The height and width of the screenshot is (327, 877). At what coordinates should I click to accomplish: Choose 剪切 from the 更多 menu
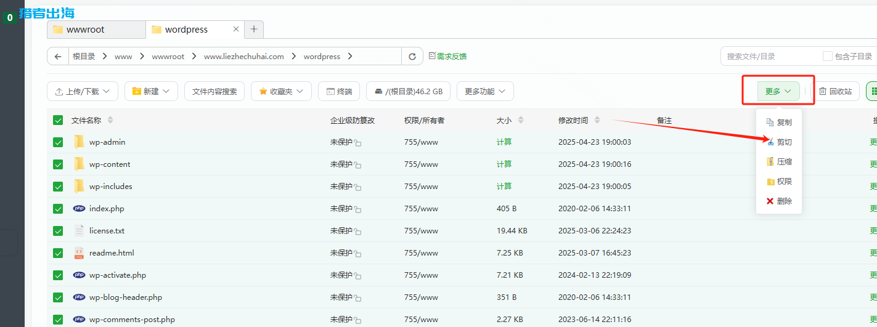[779, 142]
